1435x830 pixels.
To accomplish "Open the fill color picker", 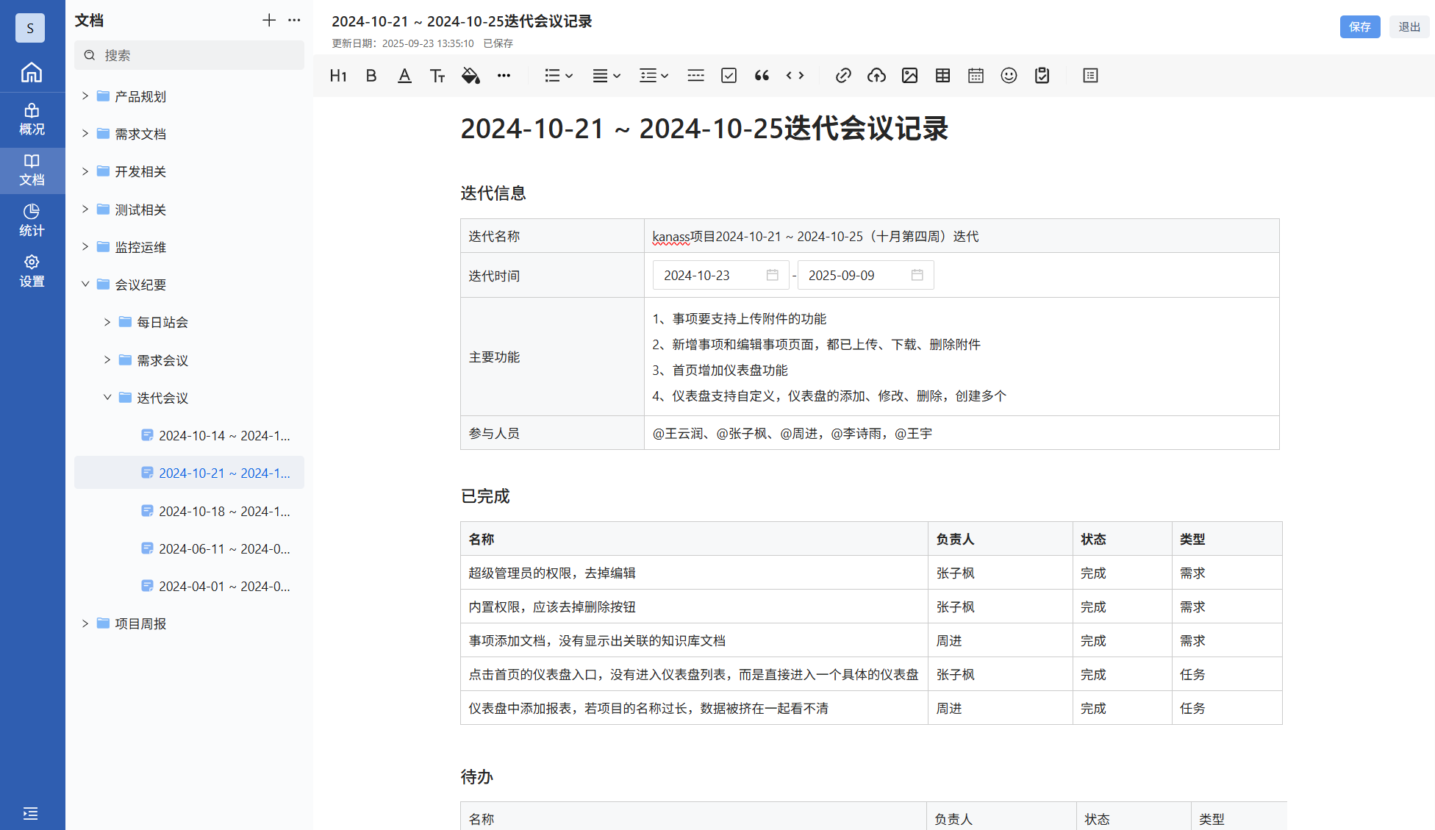I will tap(470, 75).
